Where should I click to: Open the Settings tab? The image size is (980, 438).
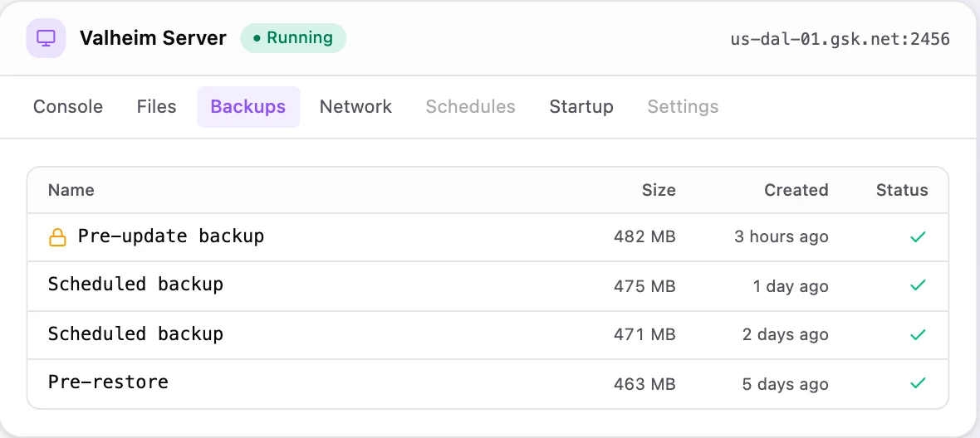click(x=684, y=107)
